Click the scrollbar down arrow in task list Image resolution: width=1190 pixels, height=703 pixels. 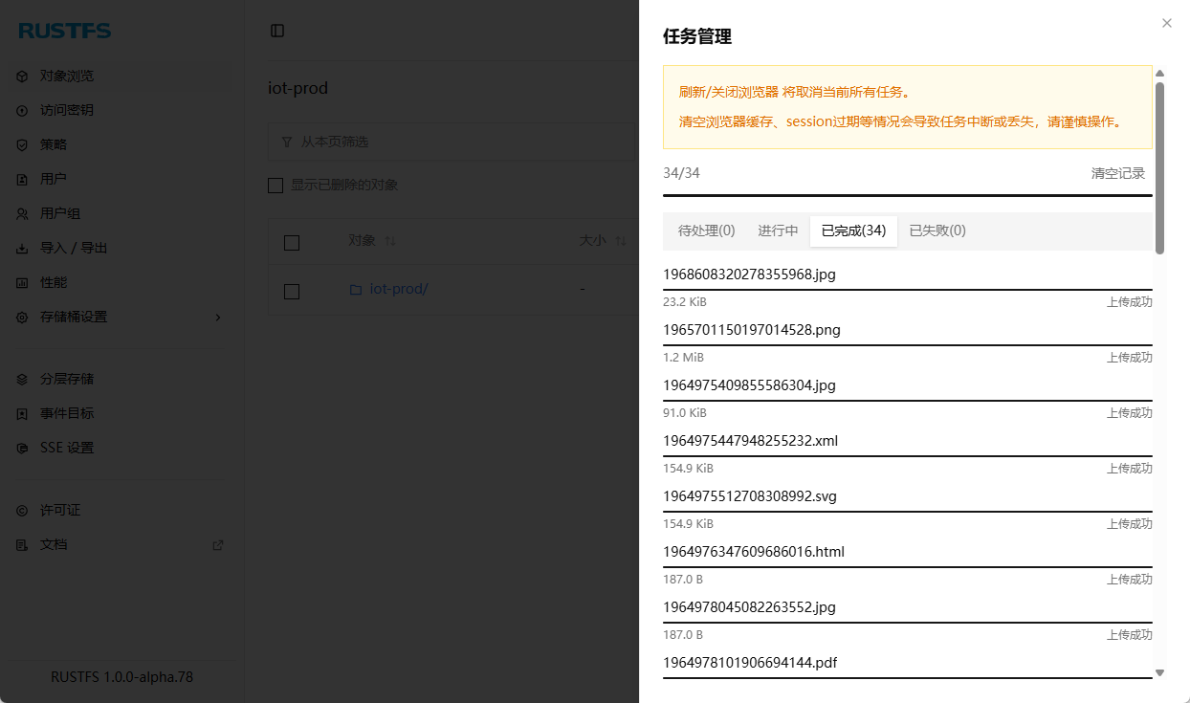coord(1159,672)
